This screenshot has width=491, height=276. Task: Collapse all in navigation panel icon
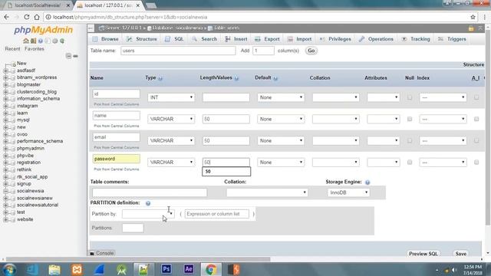68,56
